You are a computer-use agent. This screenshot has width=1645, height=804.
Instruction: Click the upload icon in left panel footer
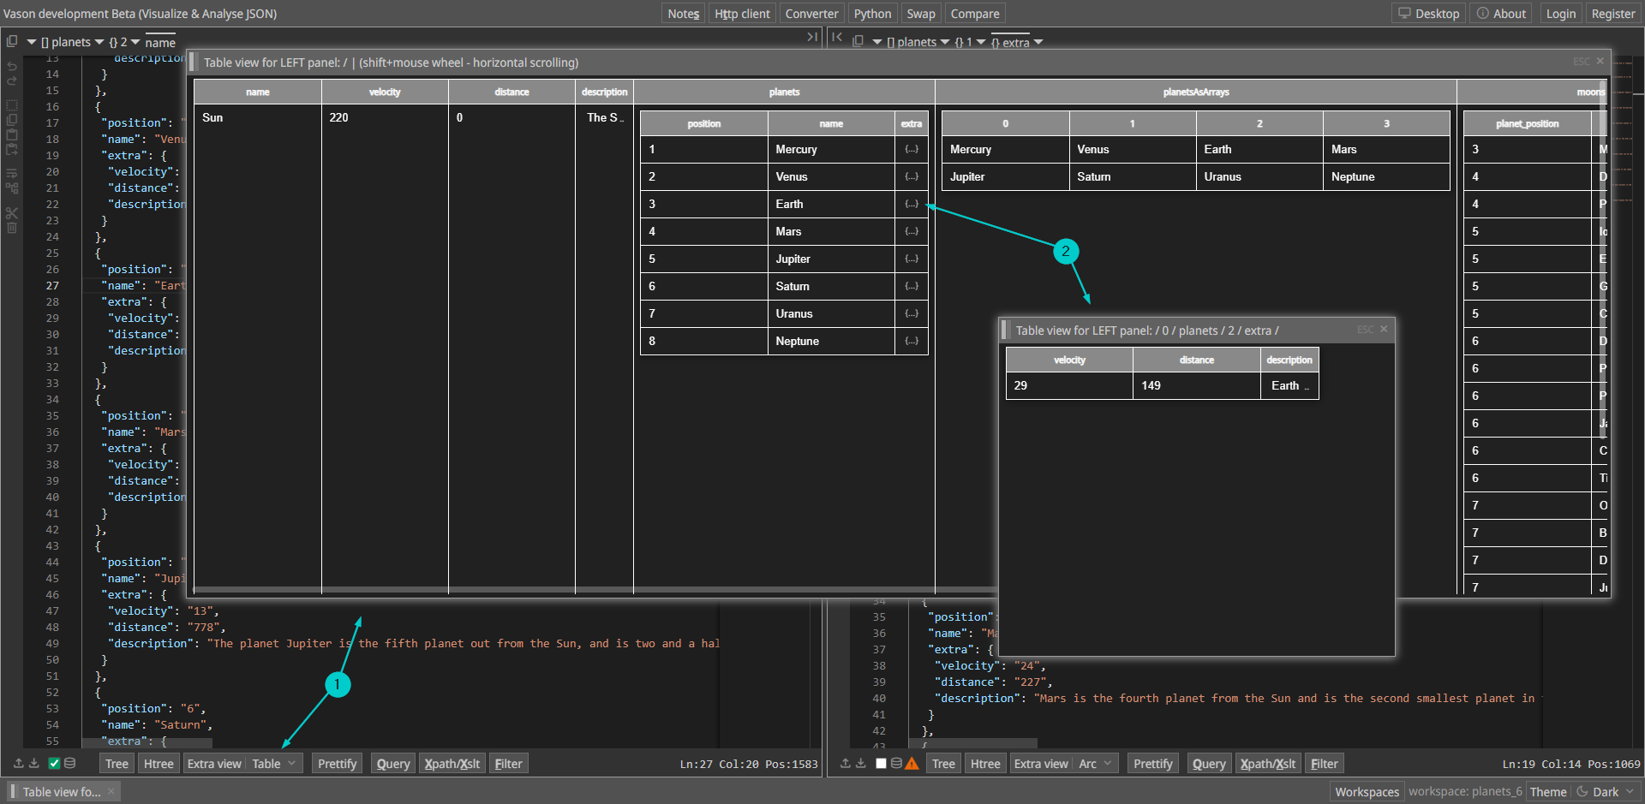tap(19, 763)
